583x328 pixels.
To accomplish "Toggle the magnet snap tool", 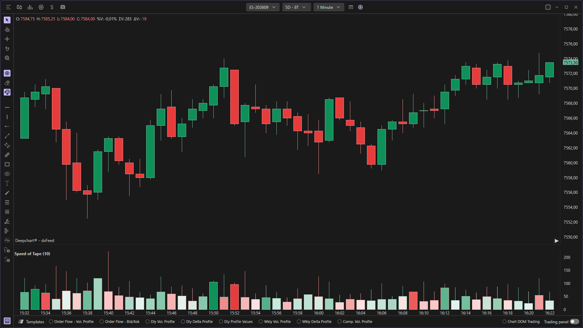I will pos(7,92).
